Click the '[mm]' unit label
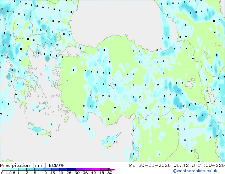225x174 pixels. pyautogui.click(x=39, y=165)
